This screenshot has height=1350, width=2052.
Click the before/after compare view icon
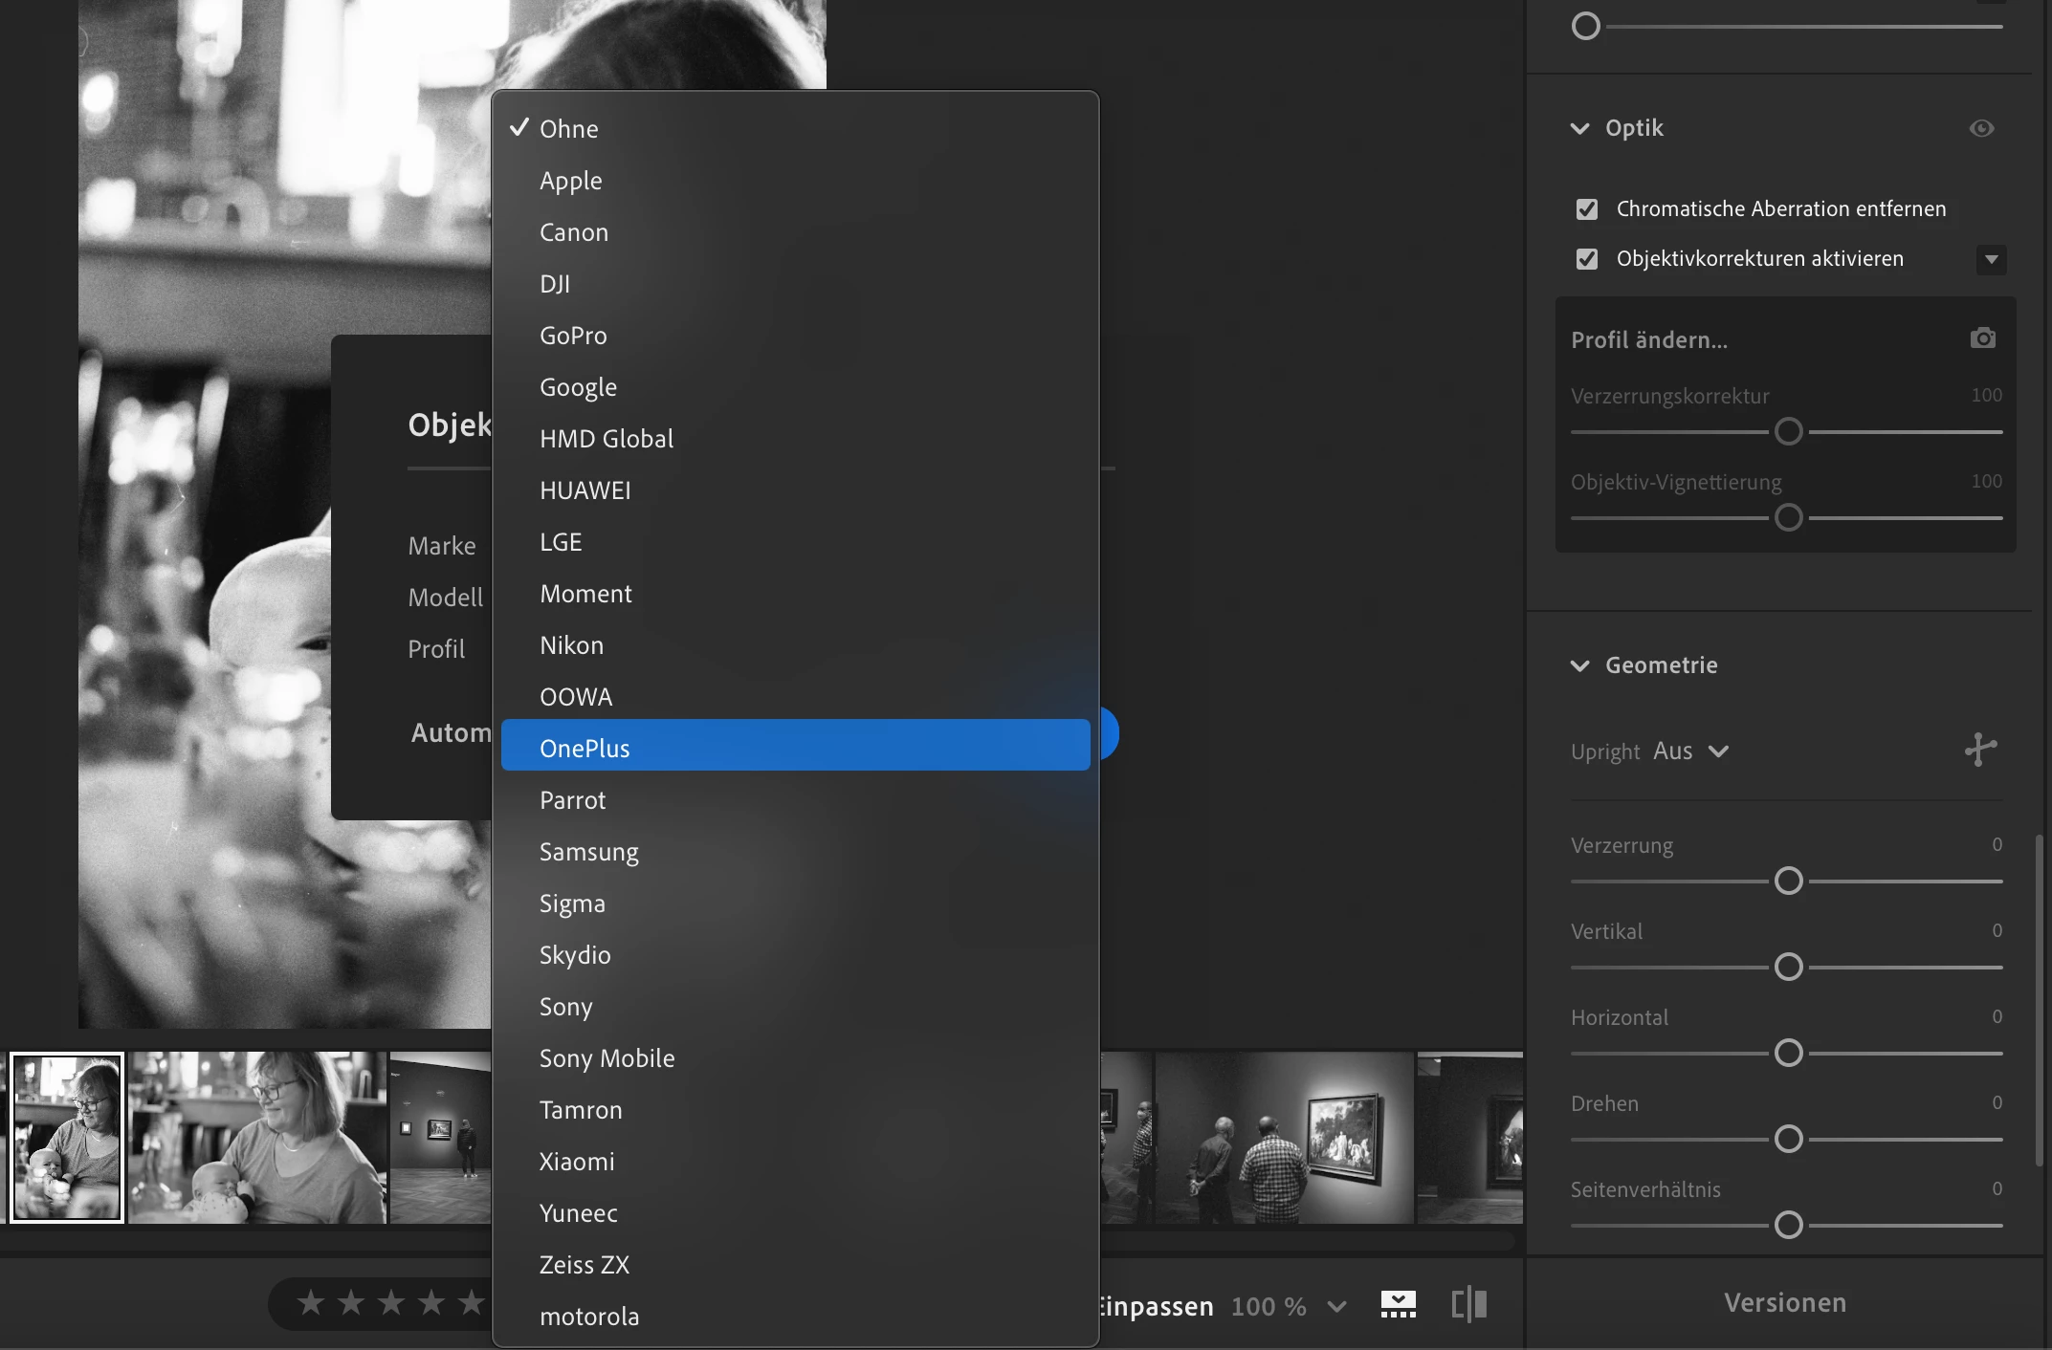(x=1468, y=1304)
